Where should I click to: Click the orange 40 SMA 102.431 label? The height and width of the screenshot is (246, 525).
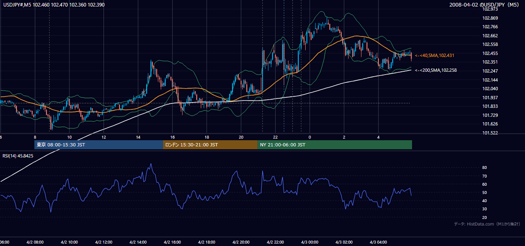tap(434, 55)
